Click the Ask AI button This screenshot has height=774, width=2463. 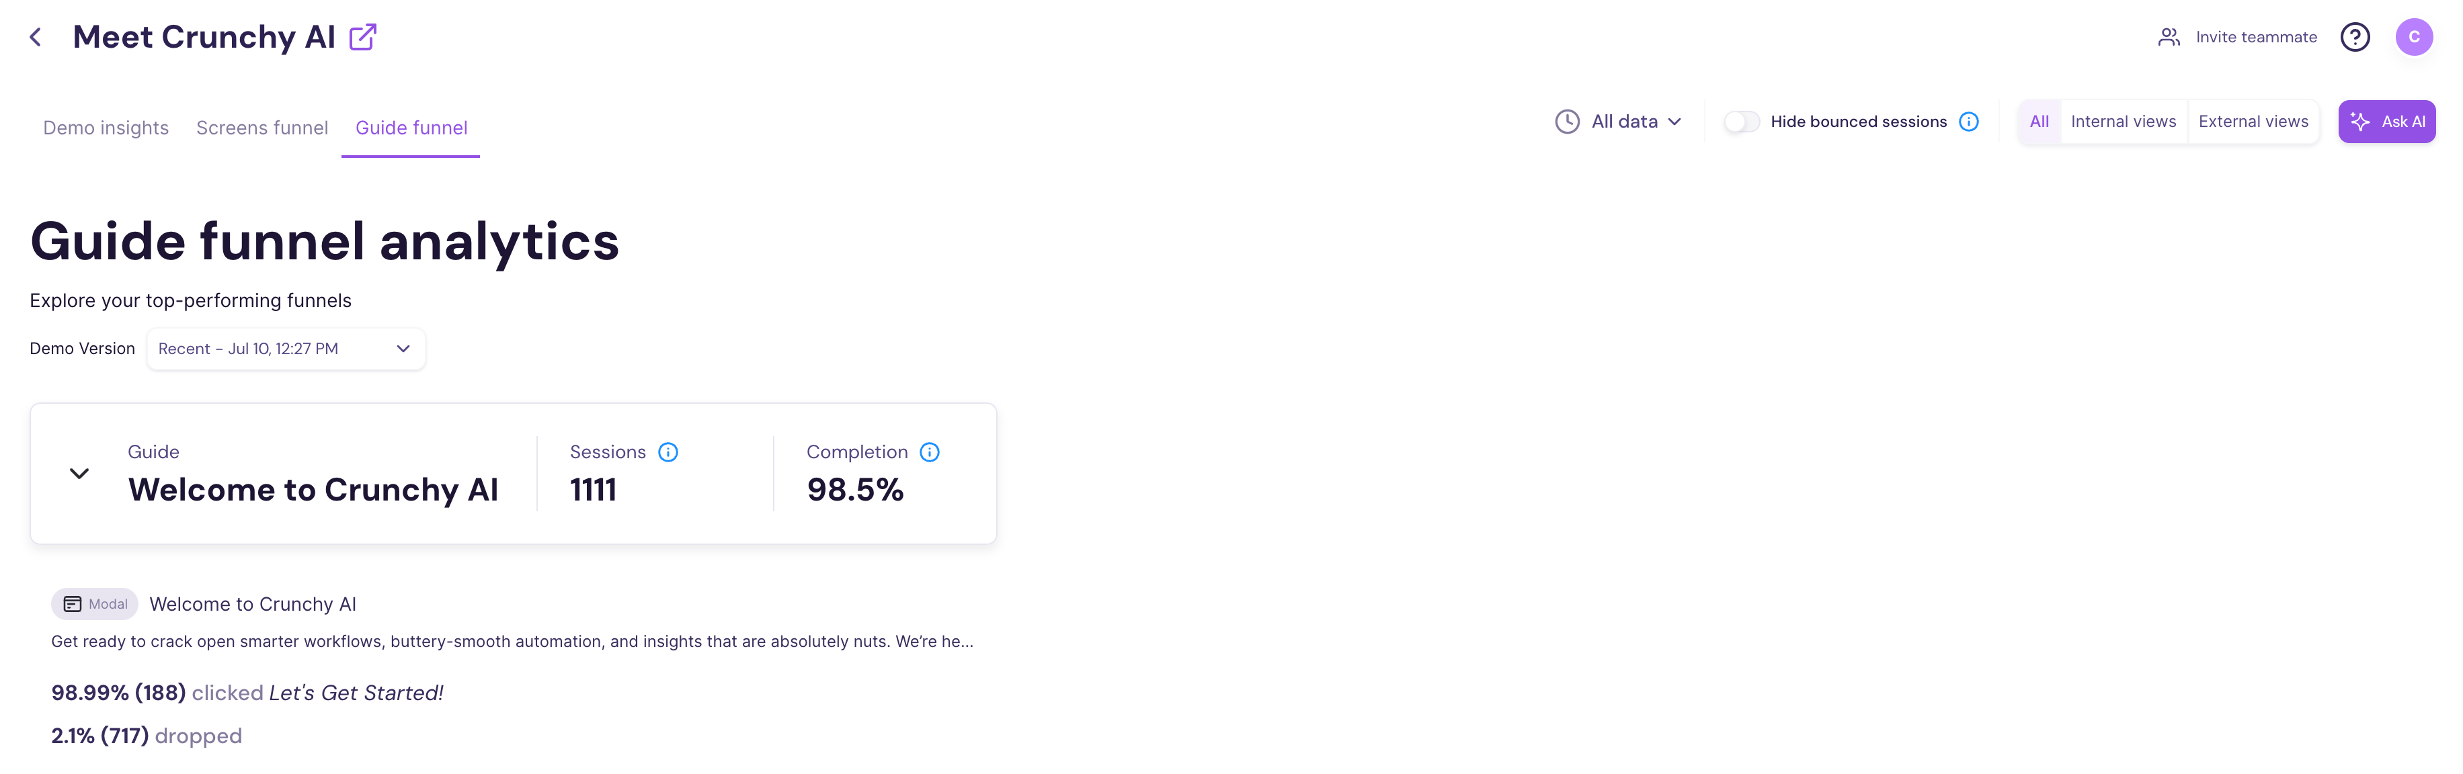click(2388, 122)
